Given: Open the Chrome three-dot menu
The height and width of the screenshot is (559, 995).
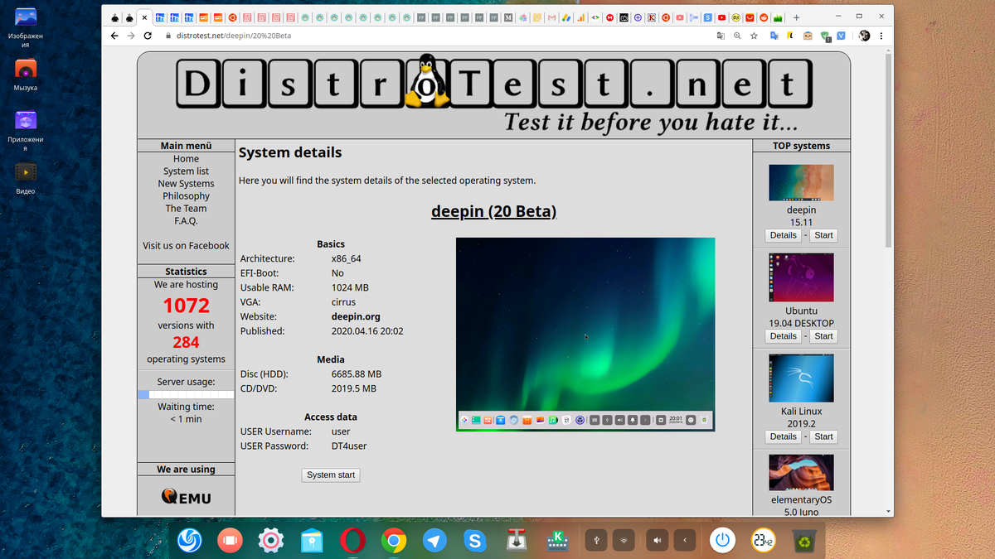Looking at the screenshot, I should click(881, 36).
